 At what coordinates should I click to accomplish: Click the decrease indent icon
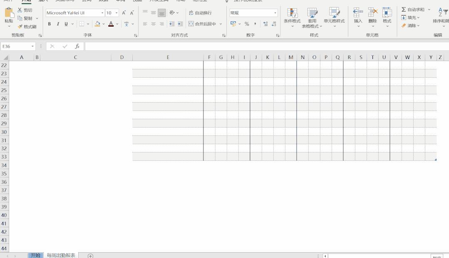(x=172, y=24)
